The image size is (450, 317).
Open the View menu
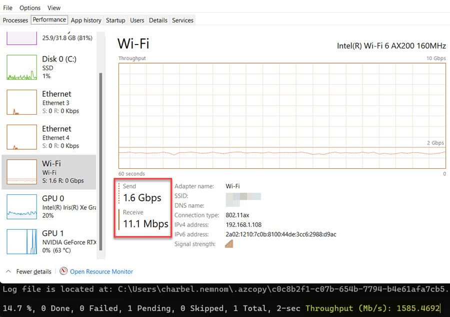tap(54, 8)
